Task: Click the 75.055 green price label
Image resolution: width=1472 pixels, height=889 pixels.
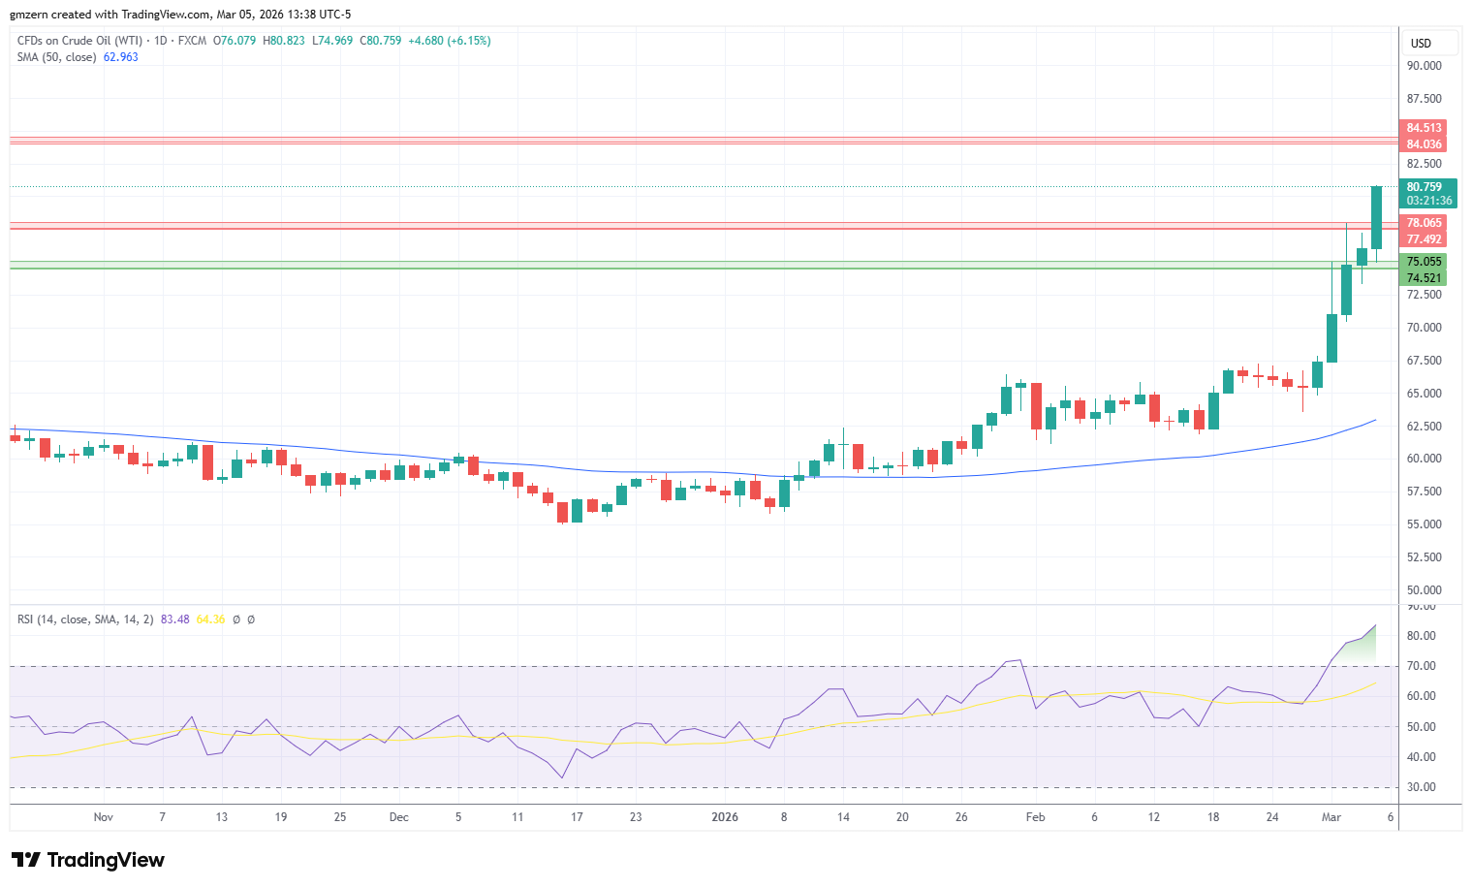Action: coord(1424,262)
